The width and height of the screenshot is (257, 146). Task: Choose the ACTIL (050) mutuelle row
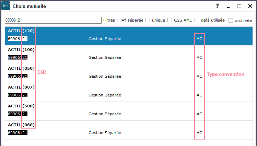pyautogui.click(x=129, y=74)
